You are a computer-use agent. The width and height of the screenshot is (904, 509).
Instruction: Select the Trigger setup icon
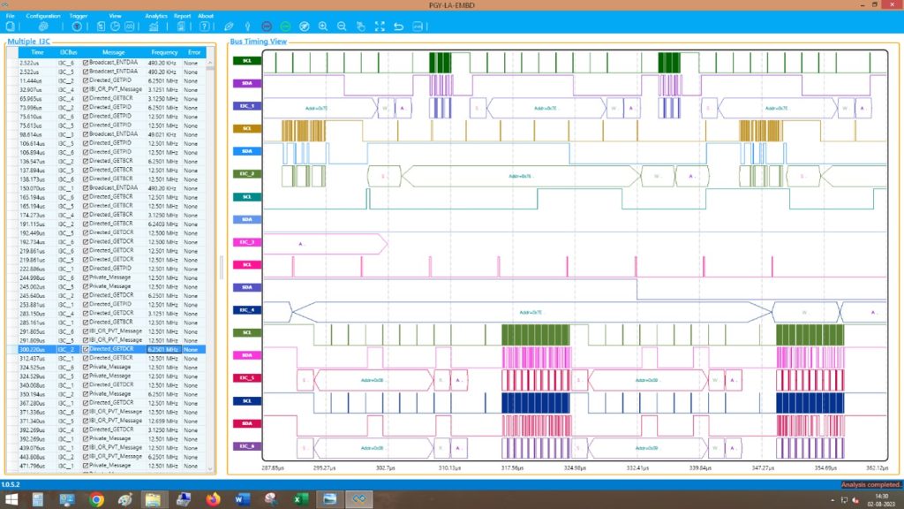pyautogui.click(x=77, y=27)
